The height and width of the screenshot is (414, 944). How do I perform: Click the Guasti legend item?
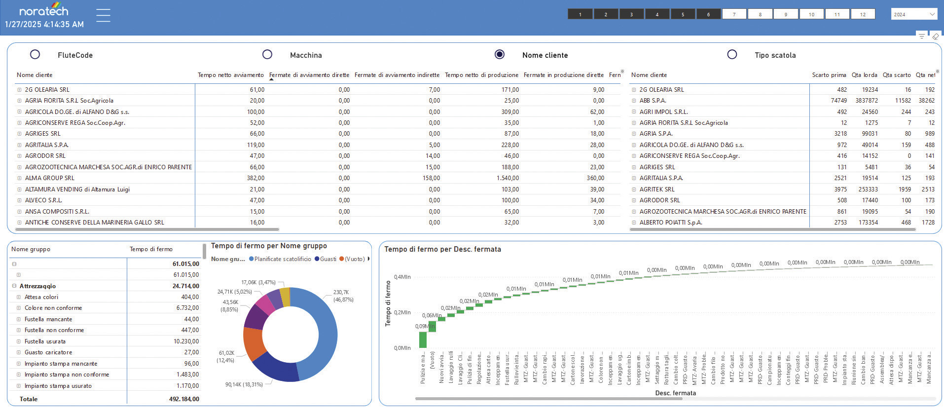pos(326,259)
